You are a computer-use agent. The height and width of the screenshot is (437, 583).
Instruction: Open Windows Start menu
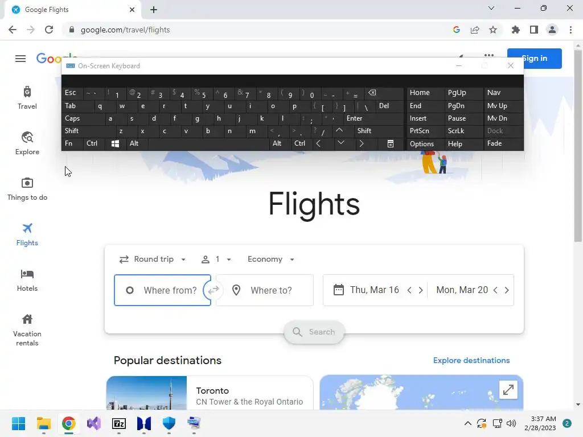click(x=18, y=423)
